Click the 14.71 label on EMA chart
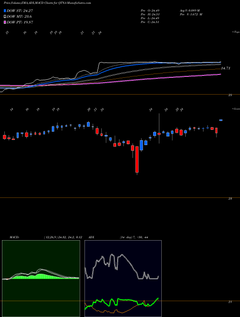The width and height of the screenshot is (240, 317). click(226, 68)
